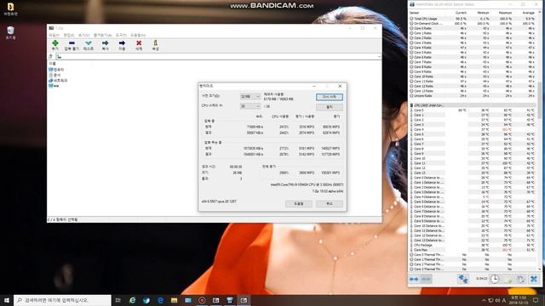This screenshot has width=545, height=306.
Task: Select the Recycle Bin desktop icon
Action: (x=10, y=32)
